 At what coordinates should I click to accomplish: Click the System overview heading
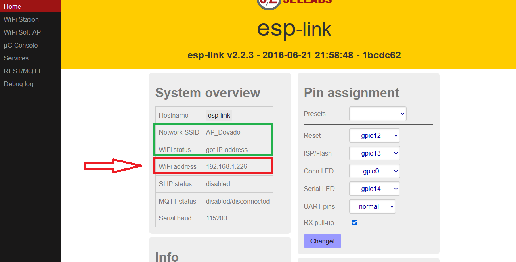tap(208, 93)
